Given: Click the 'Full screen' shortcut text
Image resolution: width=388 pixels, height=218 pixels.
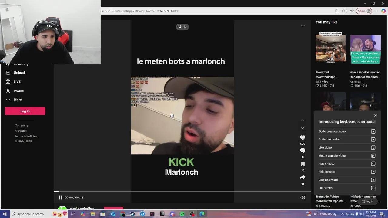Looking at the screenshot, I should (326, 188).
